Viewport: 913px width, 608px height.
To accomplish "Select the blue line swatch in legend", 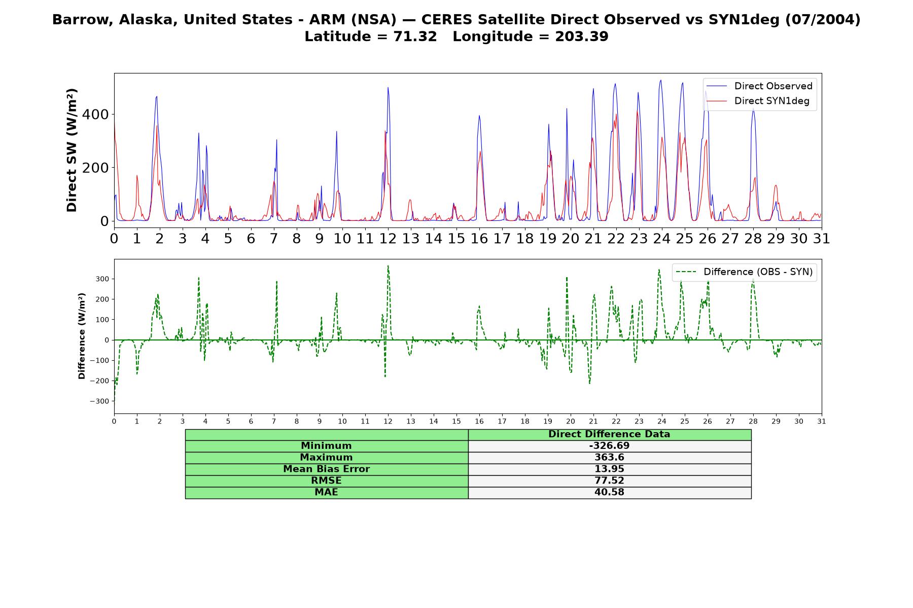I will pos(717,86).
